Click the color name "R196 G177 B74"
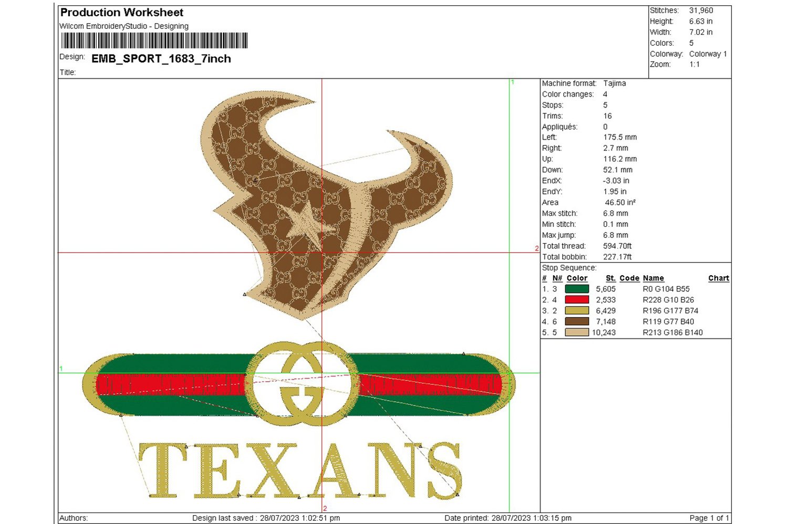Image resolution: width=788 pixels, height=524 pixels. coord(670,311)
